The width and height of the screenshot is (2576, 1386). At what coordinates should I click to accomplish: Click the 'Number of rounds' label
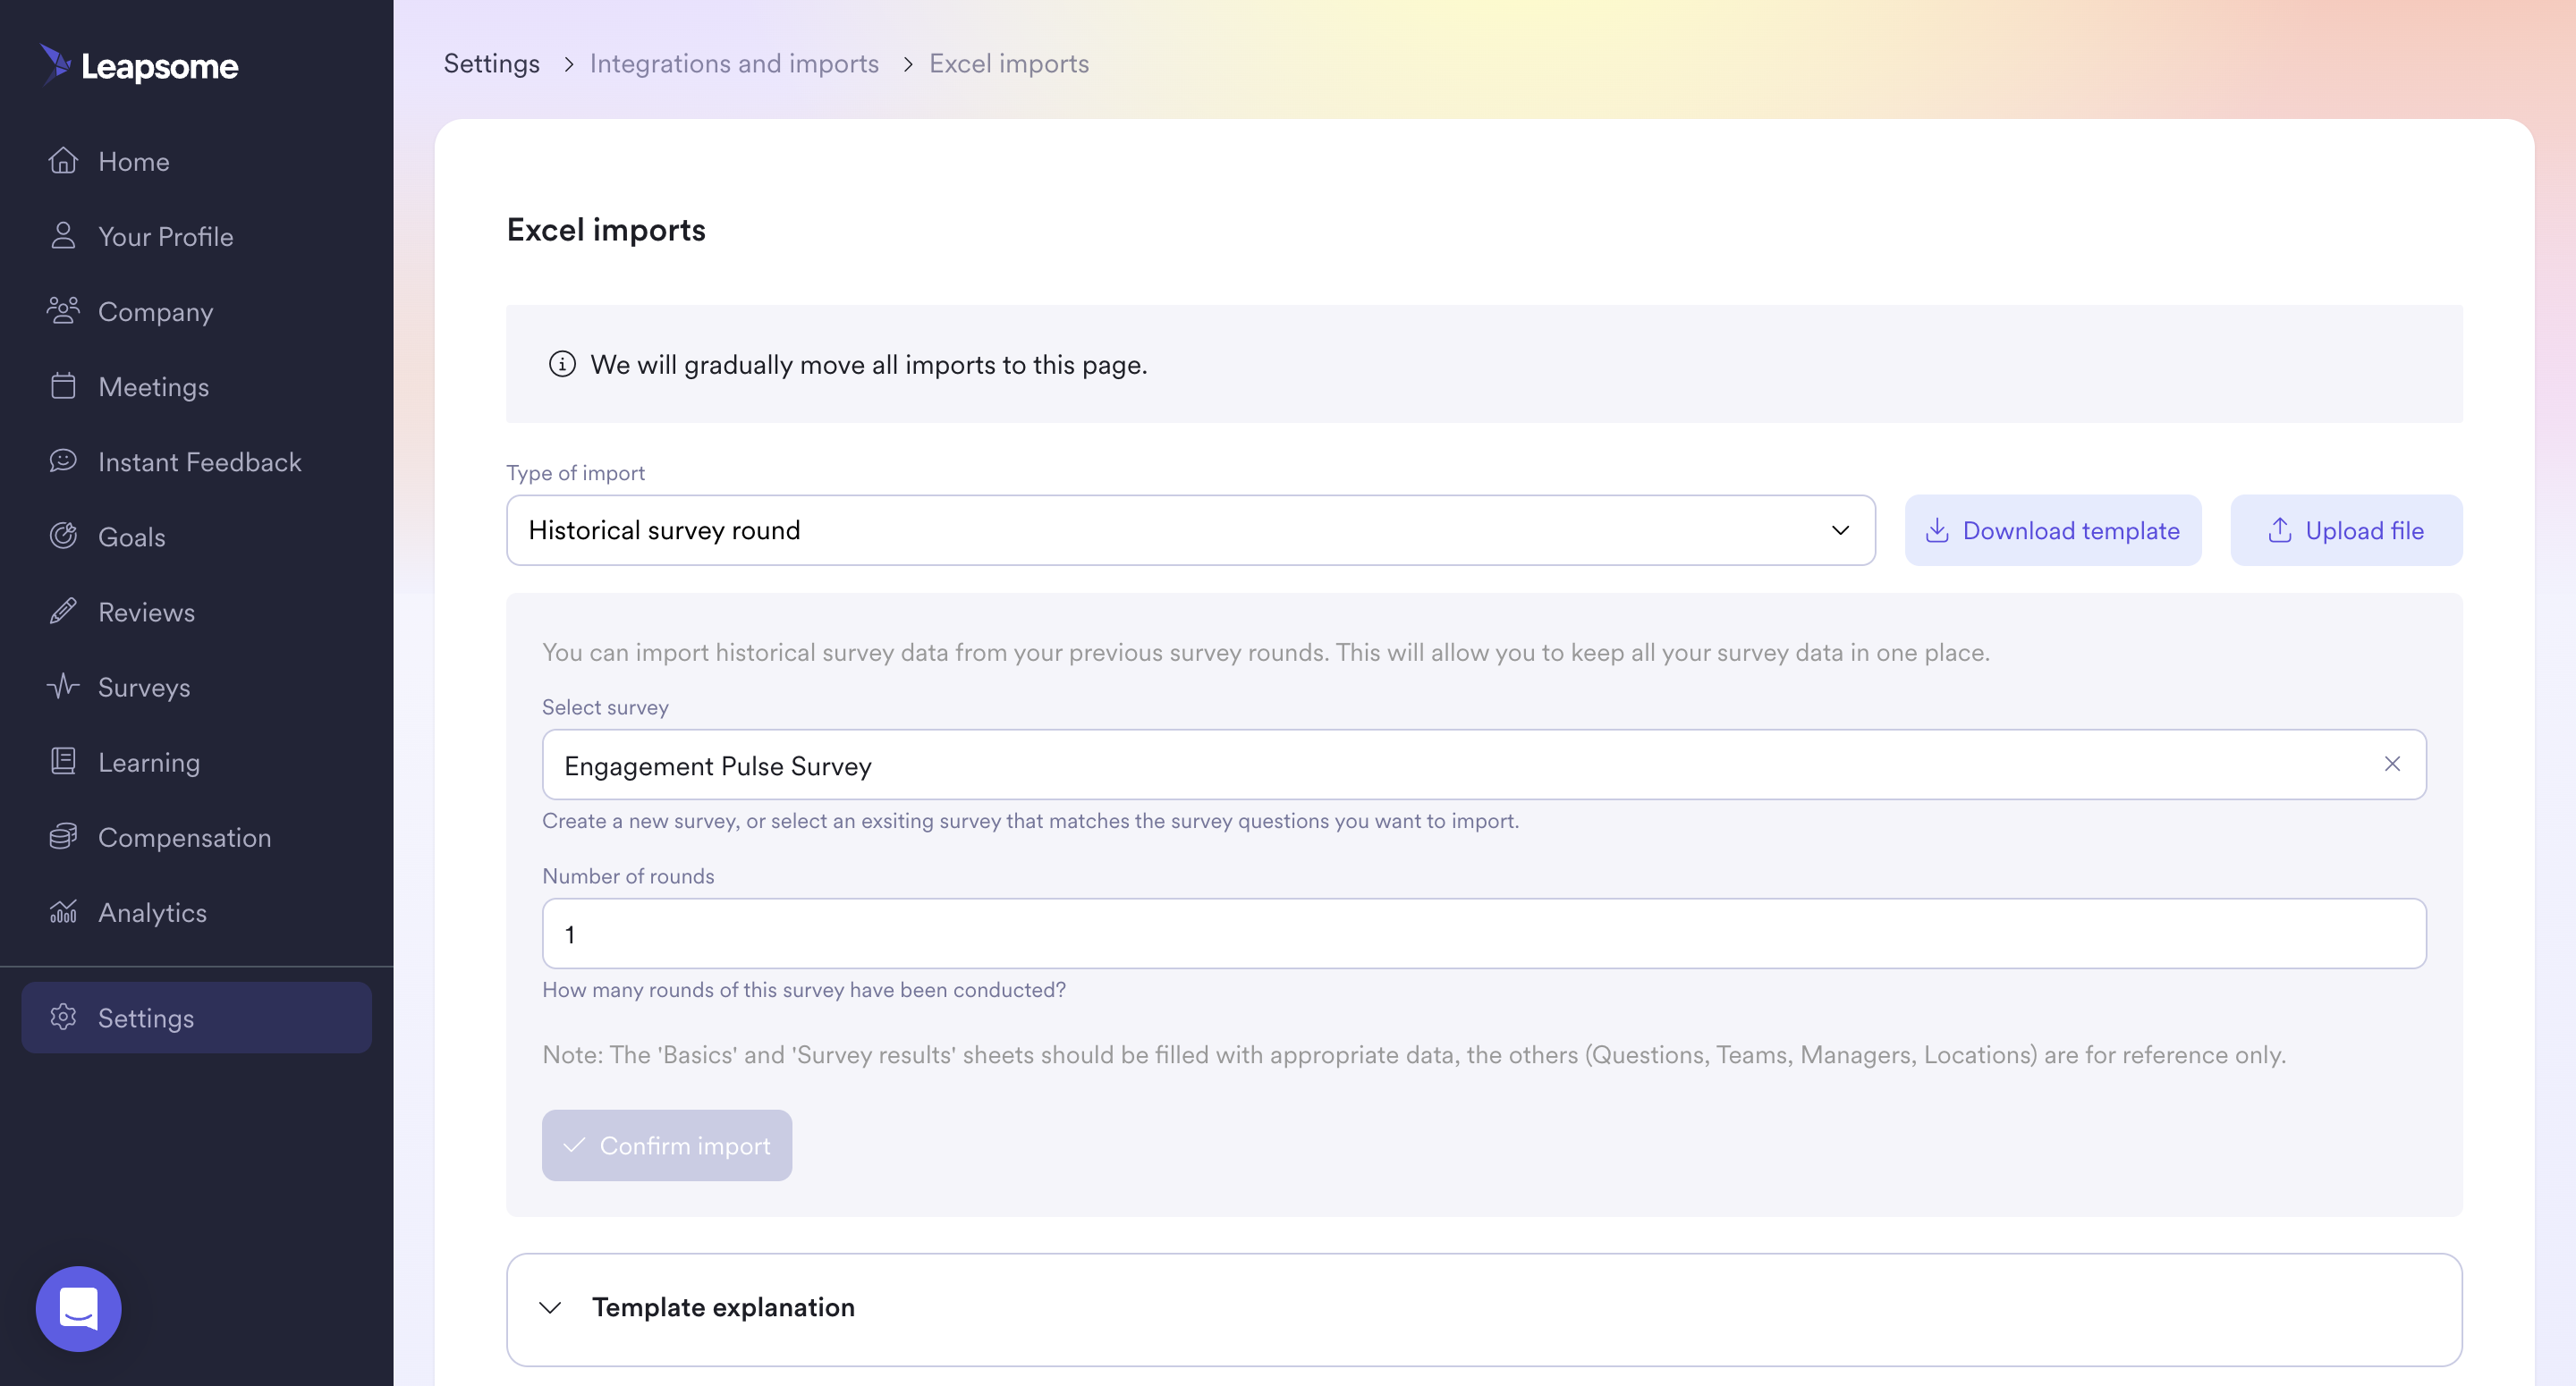point(628,875)
